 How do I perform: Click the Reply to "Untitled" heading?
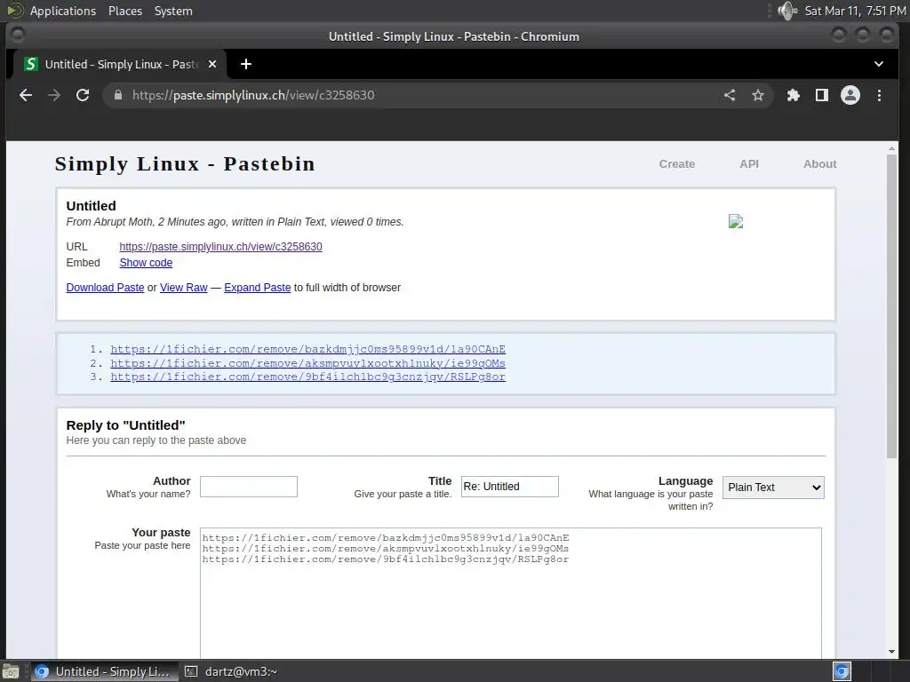126,425
